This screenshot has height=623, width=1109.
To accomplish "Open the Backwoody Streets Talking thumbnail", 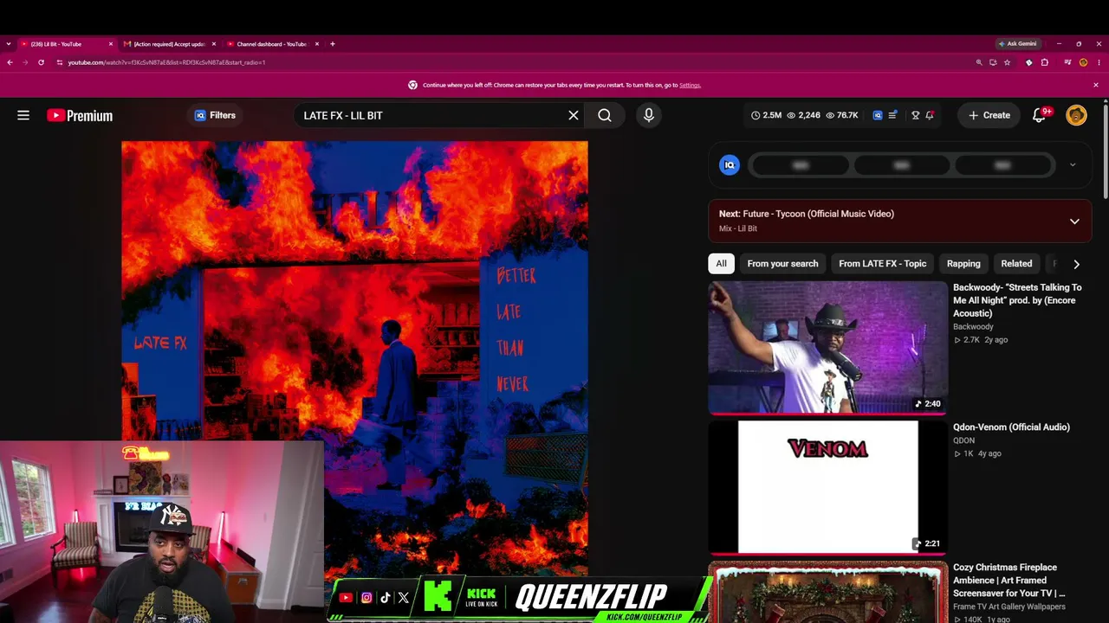I will [x=828, y=347].
